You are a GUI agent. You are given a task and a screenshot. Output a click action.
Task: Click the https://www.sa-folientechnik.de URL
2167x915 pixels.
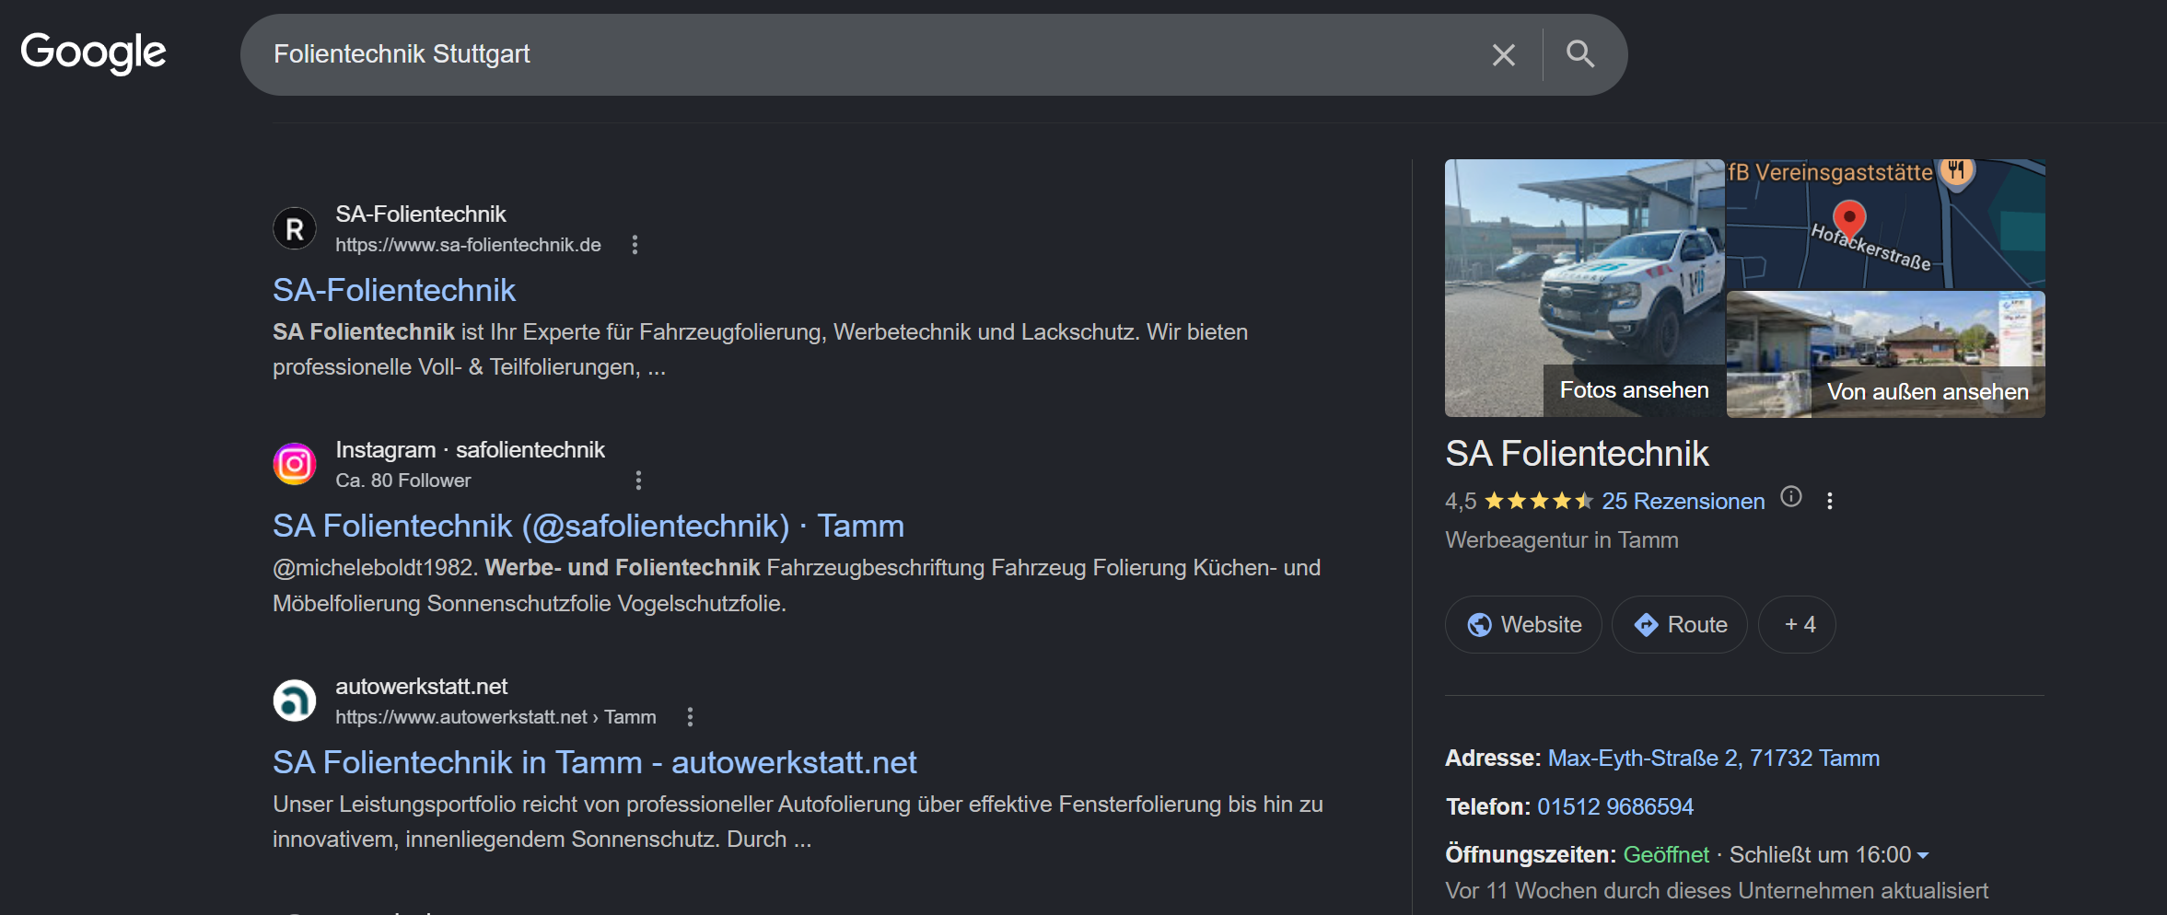tap(468, 245)
